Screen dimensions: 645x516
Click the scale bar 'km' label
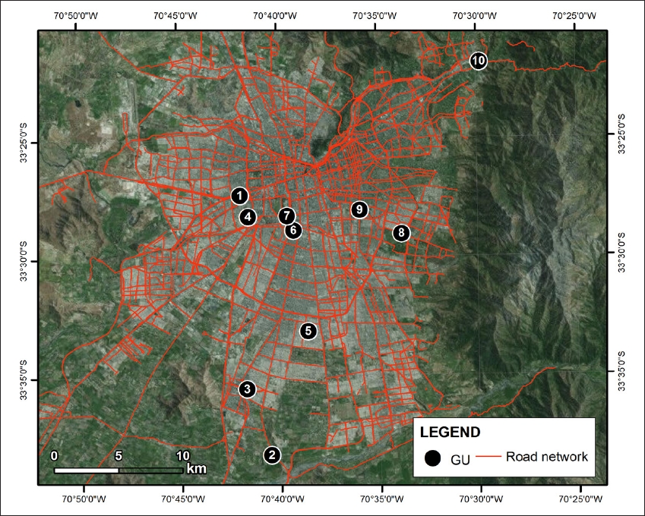point(196,468)
